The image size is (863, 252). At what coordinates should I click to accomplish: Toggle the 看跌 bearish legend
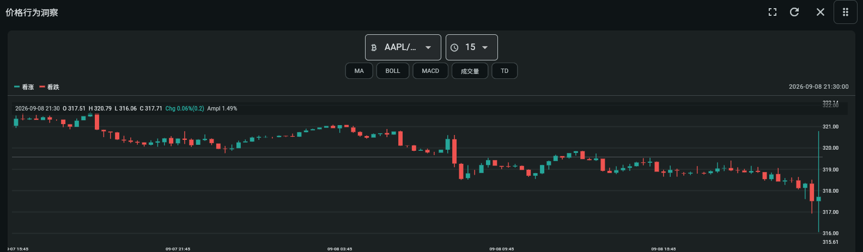50,87
